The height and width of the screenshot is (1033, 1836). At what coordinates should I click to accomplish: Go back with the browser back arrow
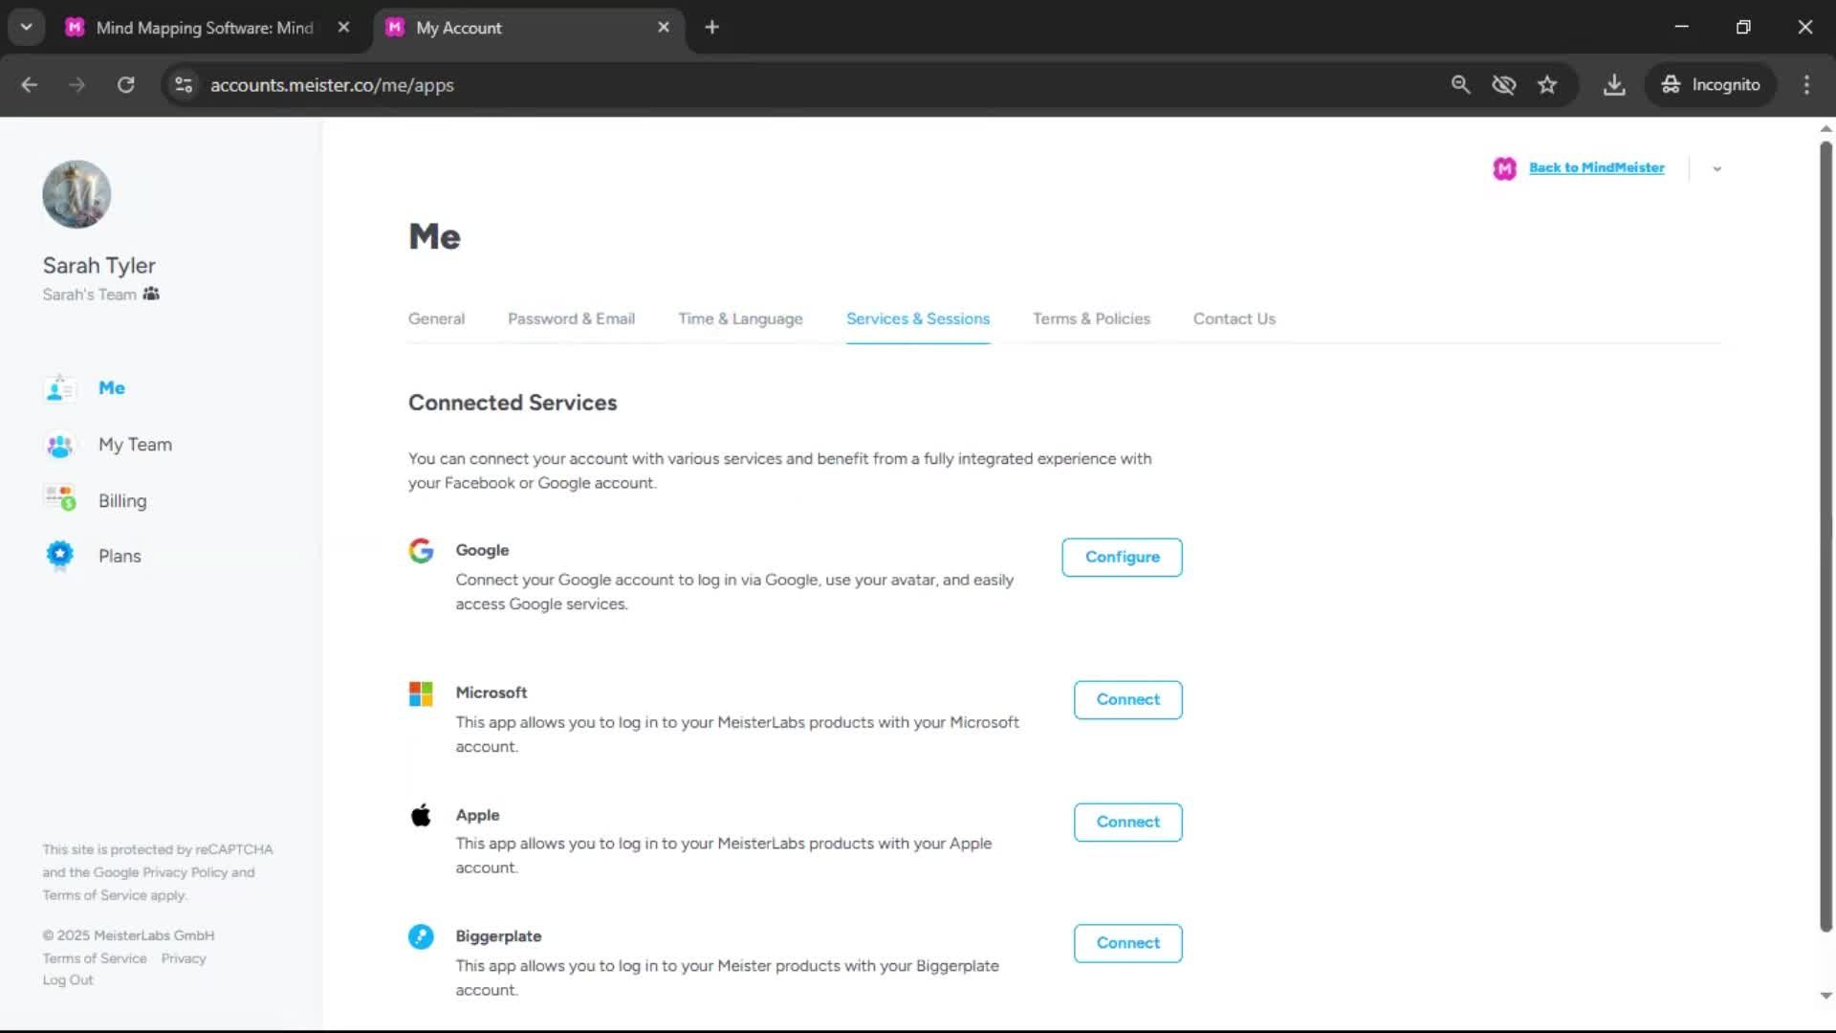click(x=29, y=85)
